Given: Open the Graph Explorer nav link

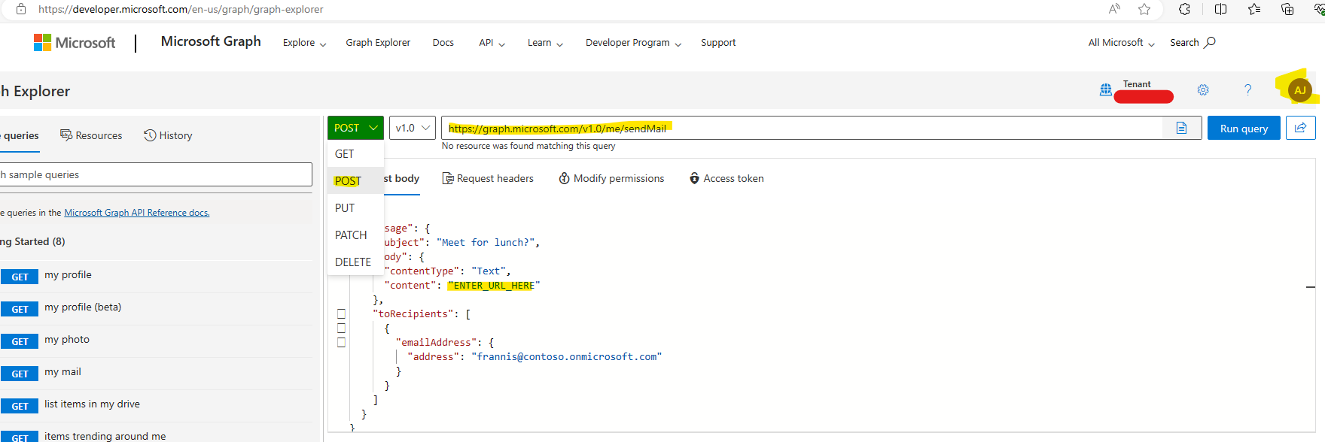Looking at the screenshot, I should coord(378,43).
